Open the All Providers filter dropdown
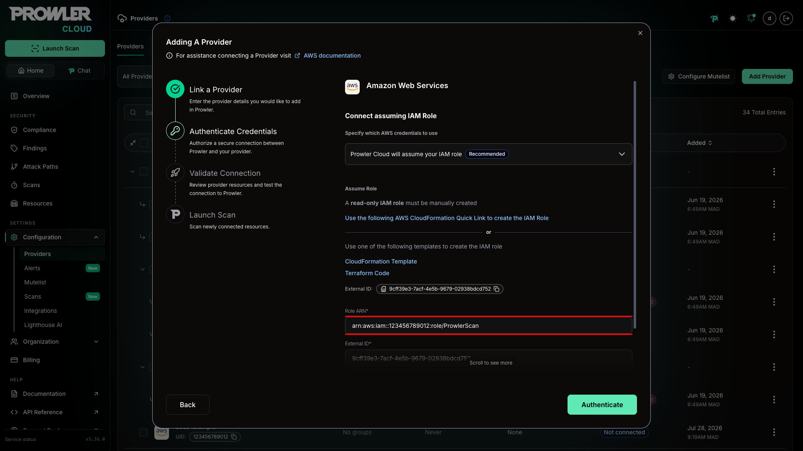This screenshot has width=803, height=451. pyautogui.click(x=135, y=76)
